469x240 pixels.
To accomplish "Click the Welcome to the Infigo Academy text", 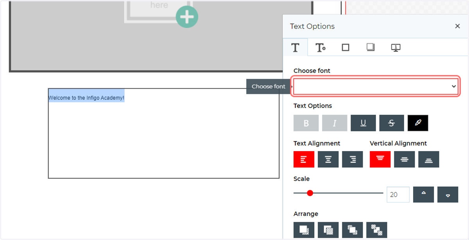I will [86, 98].
